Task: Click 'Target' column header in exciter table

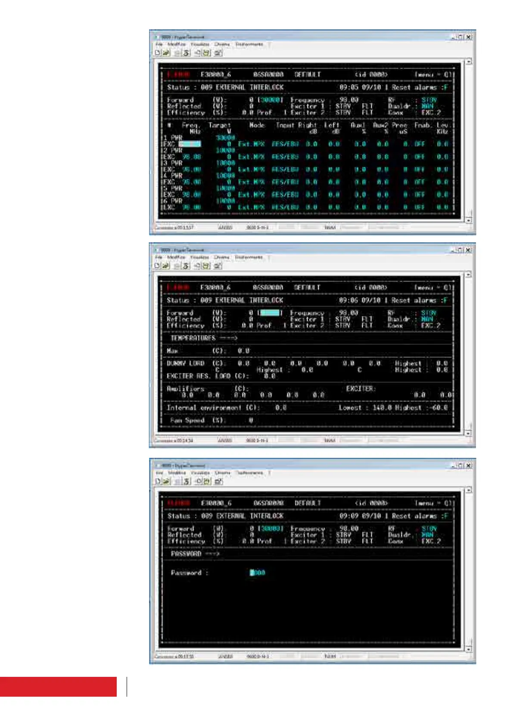Action: pos(220,125)
